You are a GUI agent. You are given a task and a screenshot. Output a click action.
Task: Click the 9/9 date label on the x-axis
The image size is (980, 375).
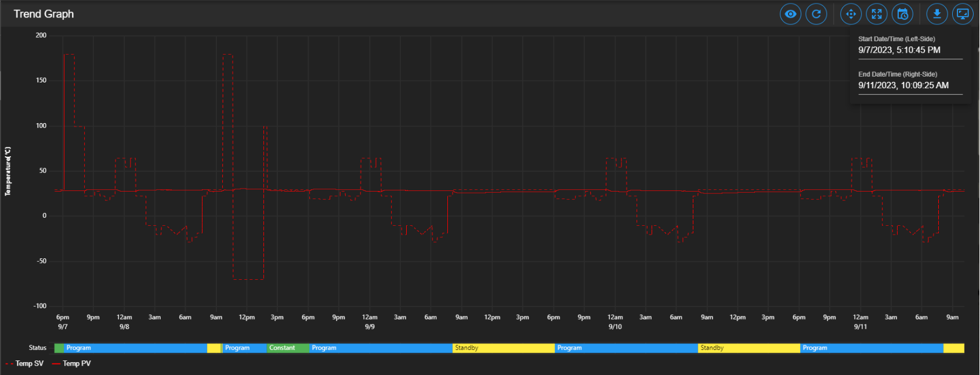pos(370,327)
